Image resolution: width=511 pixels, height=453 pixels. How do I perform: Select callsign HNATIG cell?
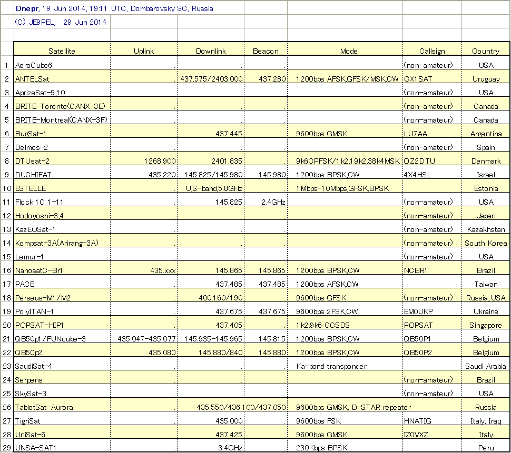[432, 418]
